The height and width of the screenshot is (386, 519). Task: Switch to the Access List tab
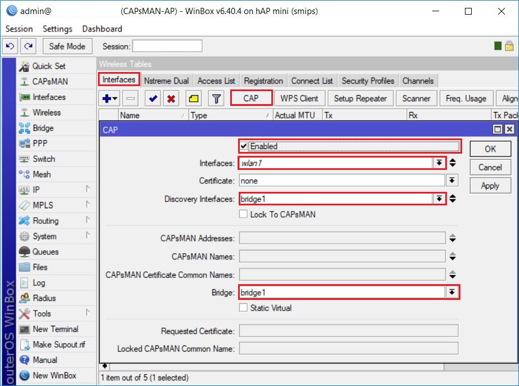(216, 80)
